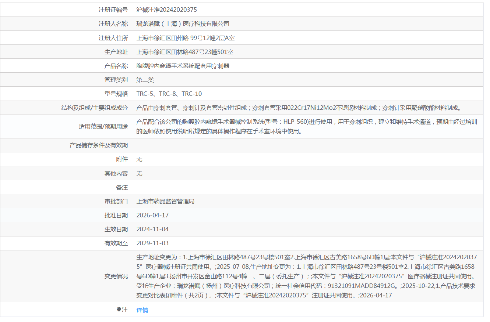490x322 pixels.
Task: Click the small icon beside the 注 label
Action: click(119, 310)
